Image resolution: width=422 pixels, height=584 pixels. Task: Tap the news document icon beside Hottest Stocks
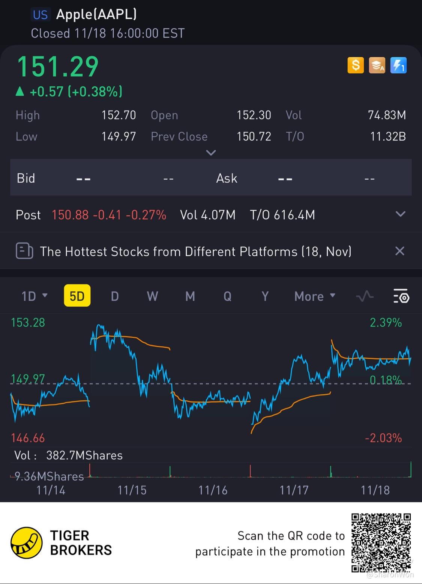click(x=24, y=251)
